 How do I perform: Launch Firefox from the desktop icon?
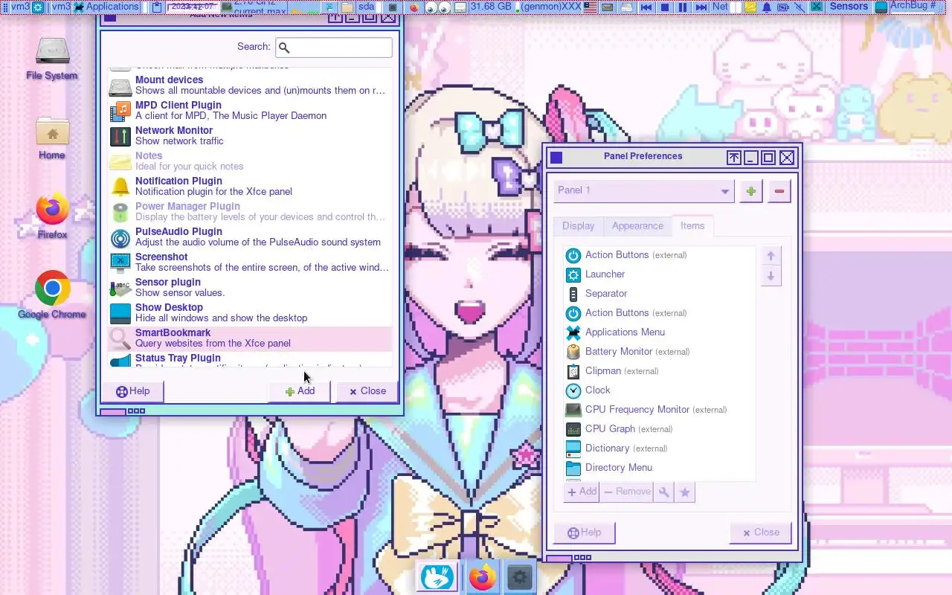tap(52, 217)
